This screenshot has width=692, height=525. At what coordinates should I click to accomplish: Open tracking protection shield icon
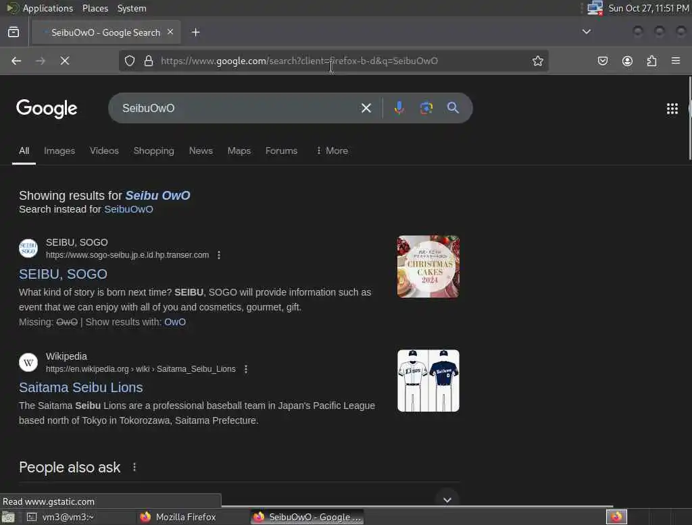point(129,61)
